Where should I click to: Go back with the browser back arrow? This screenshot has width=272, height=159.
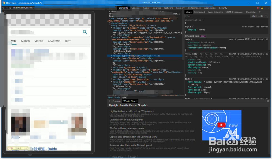point(3,8)
